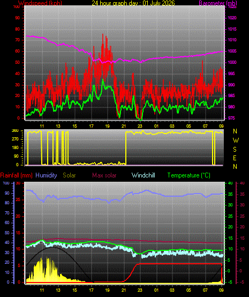Click hour 23 label under windspeed chart
The height and width of the screenshot is (297, 249).
pyautogui.click(x=140, y=126)
